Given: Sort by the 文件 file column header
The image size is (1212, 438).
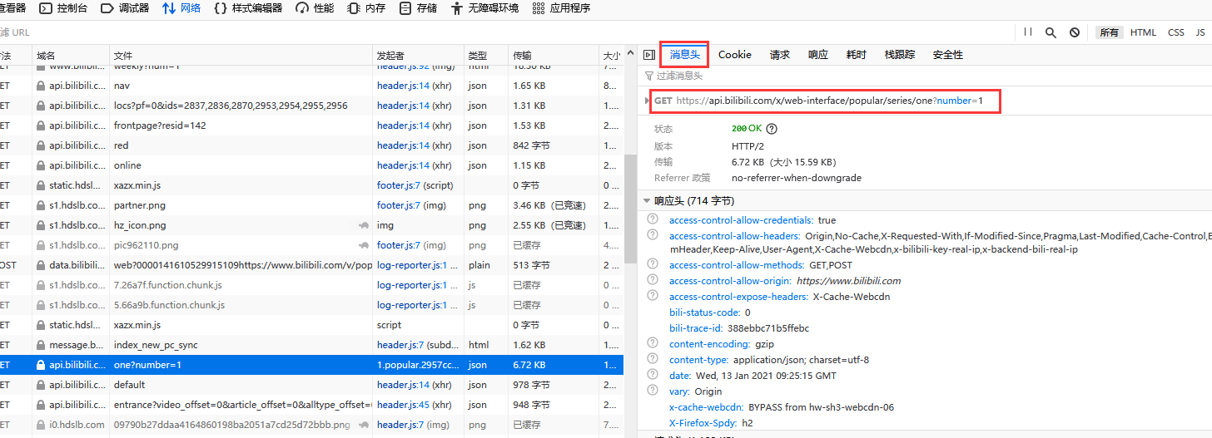Looking at the screenshot, I should [241, 55].
